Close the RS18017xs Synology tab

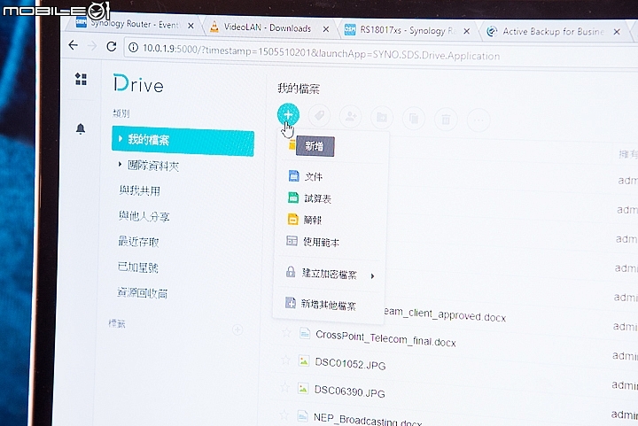coord(467,31)
